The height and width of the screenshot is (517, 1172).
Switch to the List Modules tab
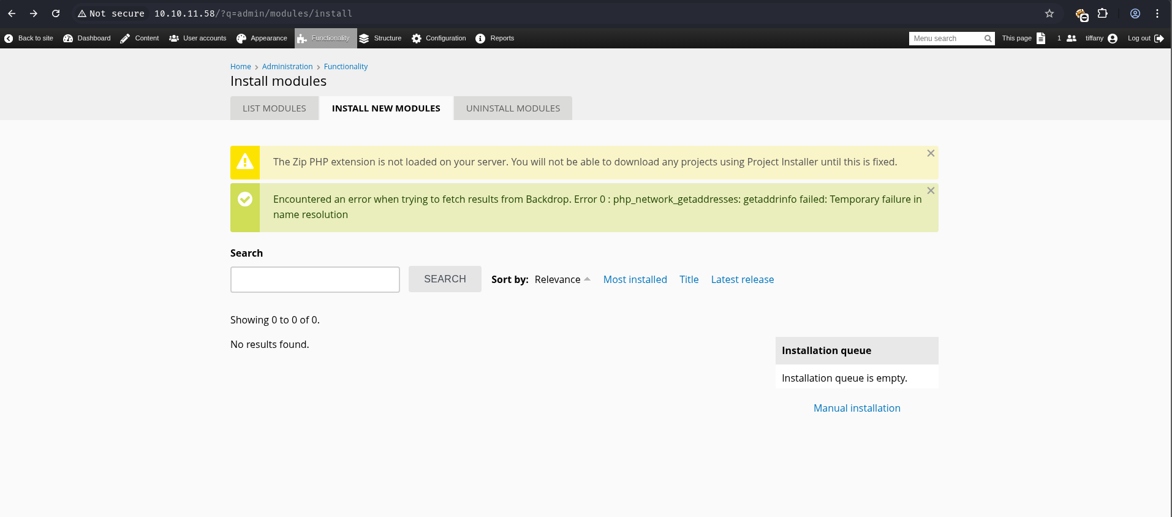tap(274, 108)
